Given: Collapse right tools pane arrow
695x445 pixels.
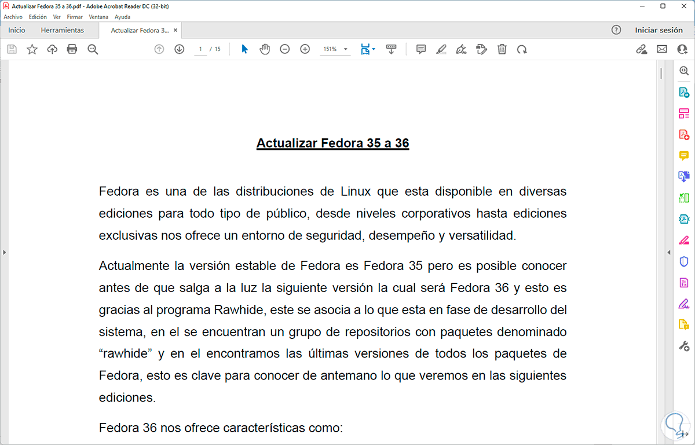Looking at the screenshot, I should pos(668,252).
